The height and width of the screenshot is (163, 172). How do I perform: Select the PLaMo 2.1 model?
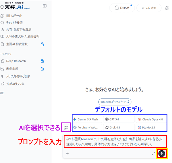click(151, 127)
